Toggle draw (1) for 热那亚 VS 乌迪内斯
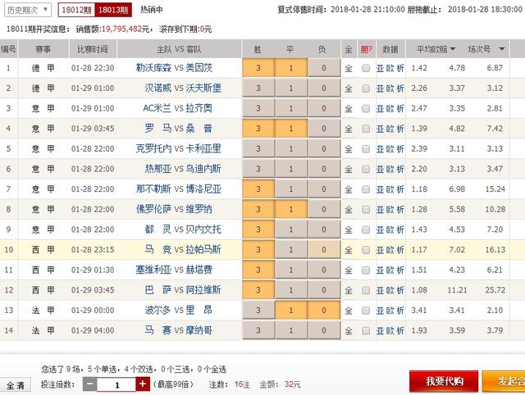 (290, 169)
